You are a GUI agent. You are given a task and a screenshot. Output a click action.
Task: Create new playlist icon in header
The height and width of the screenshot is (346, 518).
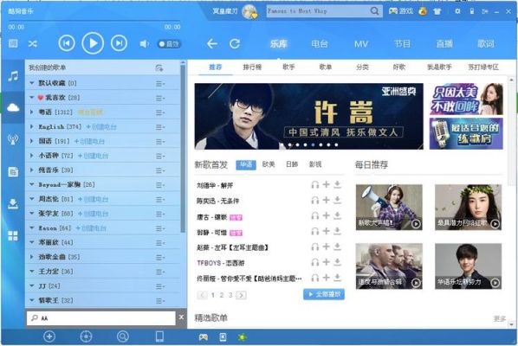[x=159, y=68]
